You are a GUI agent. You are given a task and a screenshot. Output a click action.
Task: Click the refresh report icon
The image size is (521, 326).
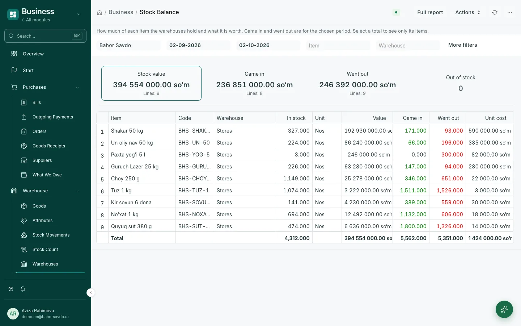(495, 12)
